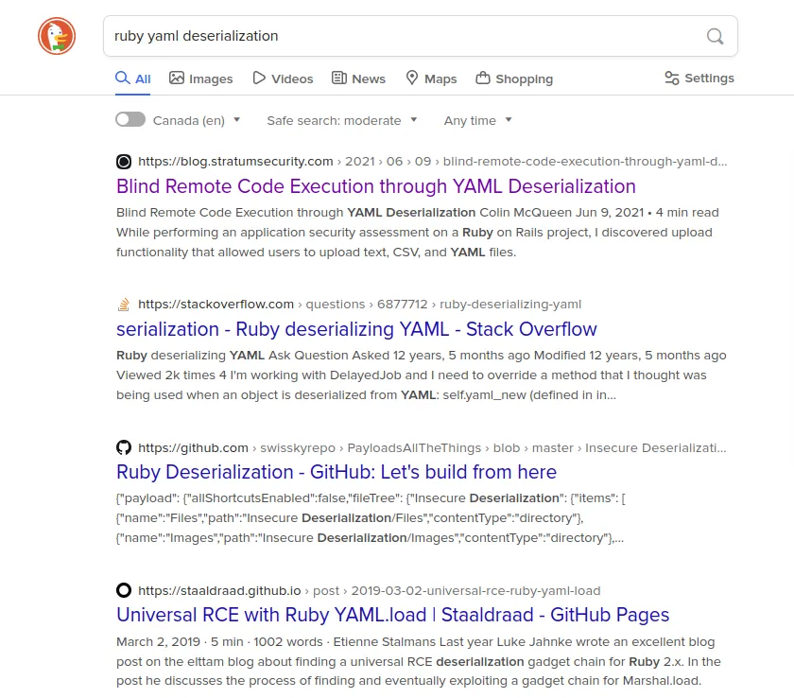Image resolution: width=794 pixels, height=698 pixels.
Task: Switch to the Videos tab
Action: coord(283,79)
